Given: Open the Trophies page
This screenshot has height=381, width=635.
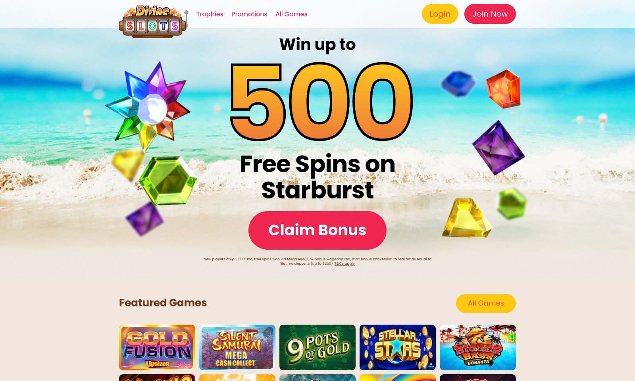Looking at the screenshot, I should 210,14.
